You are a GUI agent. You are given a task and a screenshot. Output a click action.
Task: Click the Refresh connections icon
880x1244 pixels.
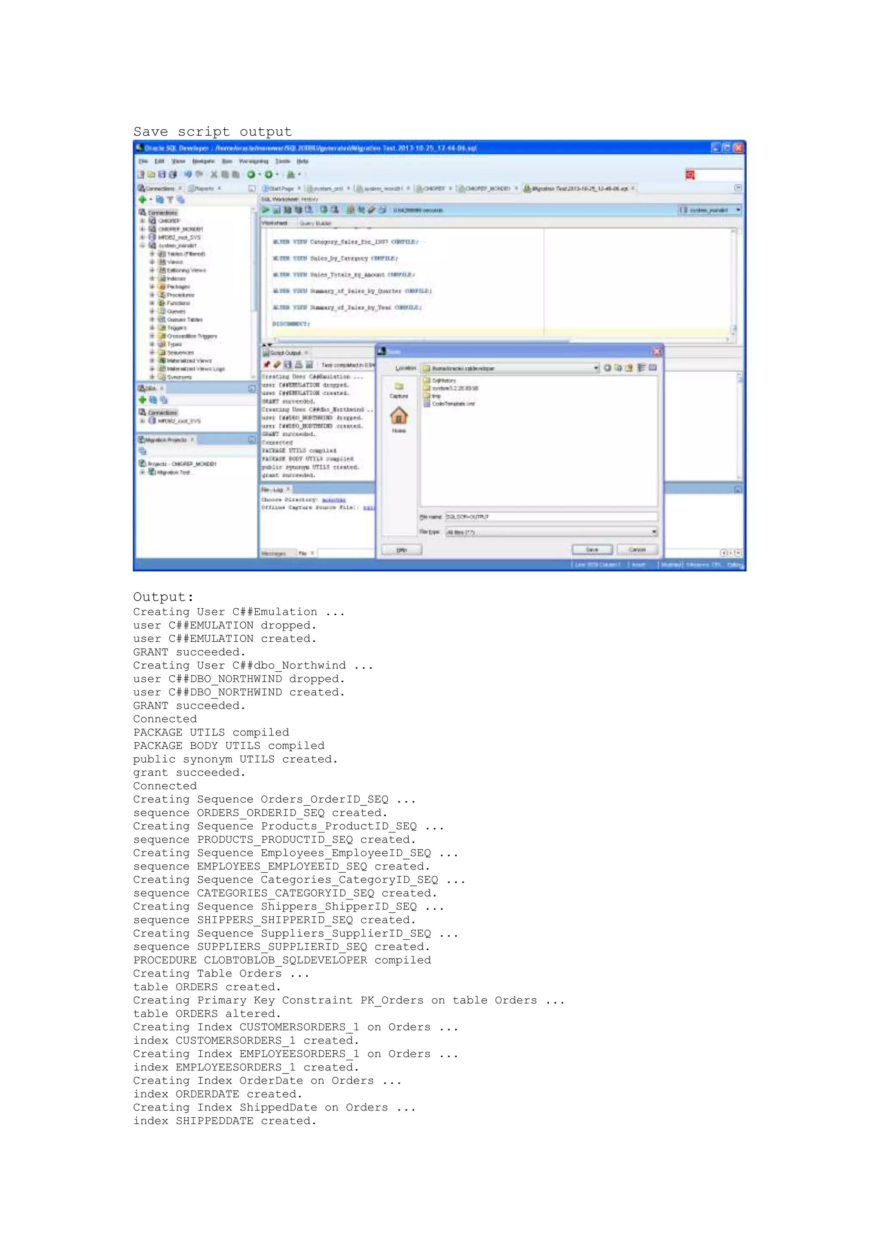click(x=159, y=200)
